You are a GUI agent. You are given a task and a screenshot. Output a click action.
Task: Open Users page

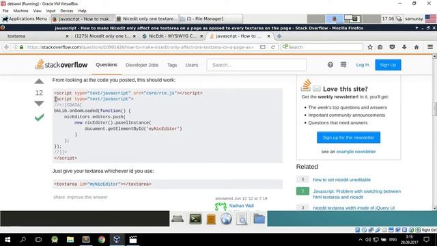click(x=192, y=65)
